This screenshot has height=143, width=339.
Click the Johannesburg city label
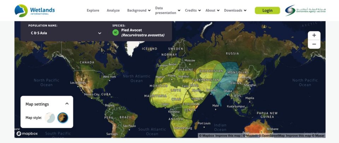click(183, 128)
